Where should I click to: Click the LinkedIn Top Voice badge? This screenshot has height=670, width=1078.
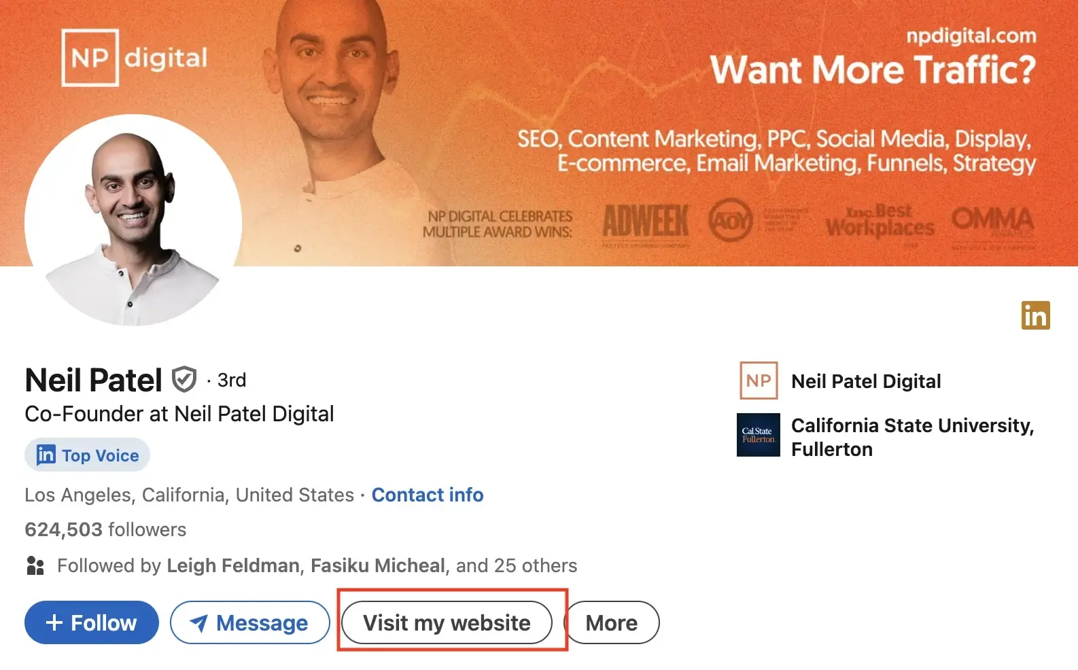88,455
